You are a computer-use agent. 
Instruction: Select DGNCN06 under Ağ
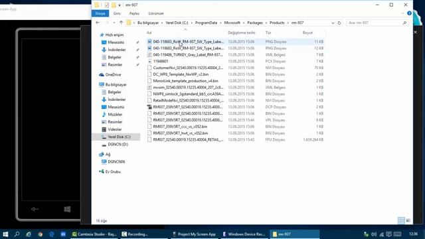click(116, 162)
